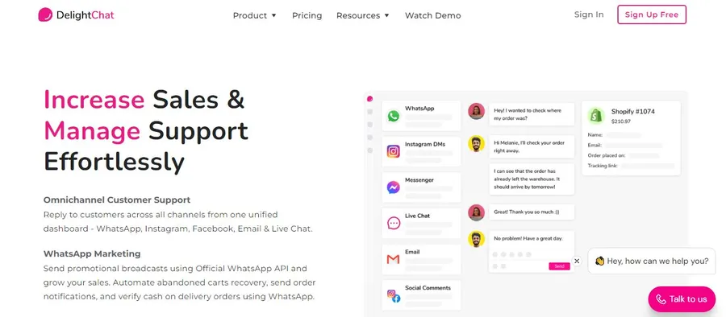Open the Watch Demo link
The height and width of the screenshot is (317, 726).
[433, 15]
